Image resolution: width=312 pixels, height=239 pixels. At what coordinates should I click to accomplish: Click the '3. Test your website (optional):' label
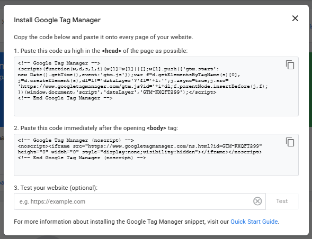click(x=56, y=188)
